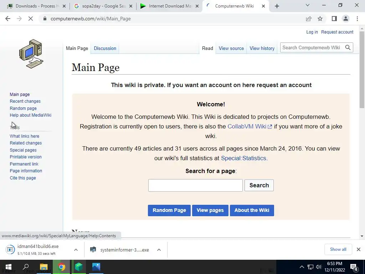Click the taskbar clock showing 6:53 PM
Image resolution: width=365 pixels, height=274 pixels.
(x=334, y=267)
